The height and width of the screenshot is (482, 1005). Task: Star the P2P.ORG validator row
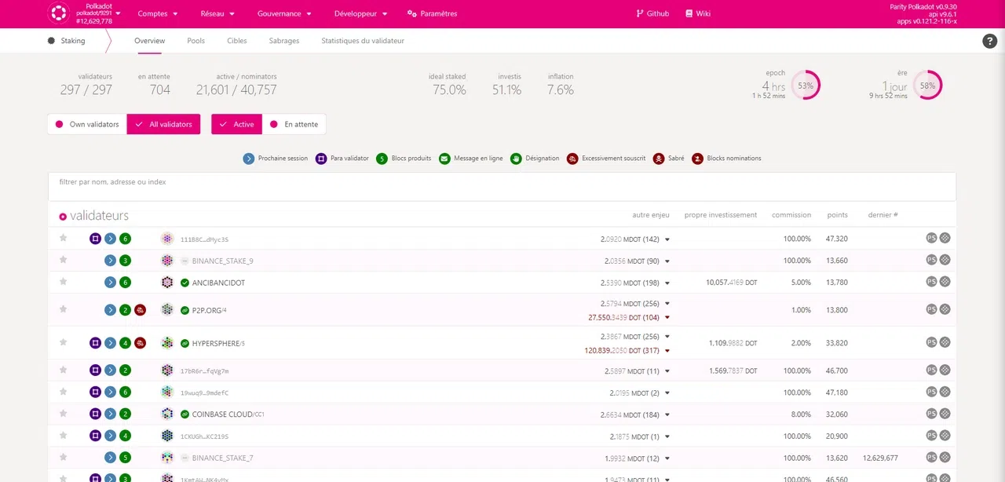coord(63,309)
